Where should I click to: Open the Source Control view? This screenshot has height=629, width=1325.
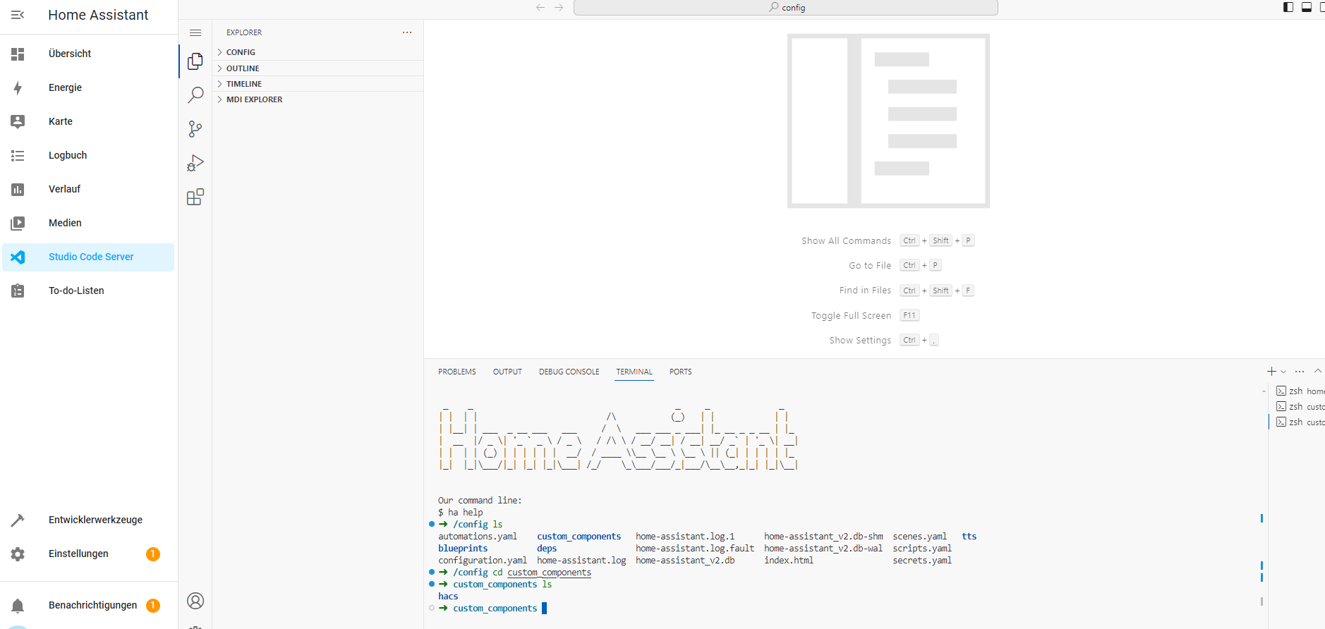pos(195,129)
